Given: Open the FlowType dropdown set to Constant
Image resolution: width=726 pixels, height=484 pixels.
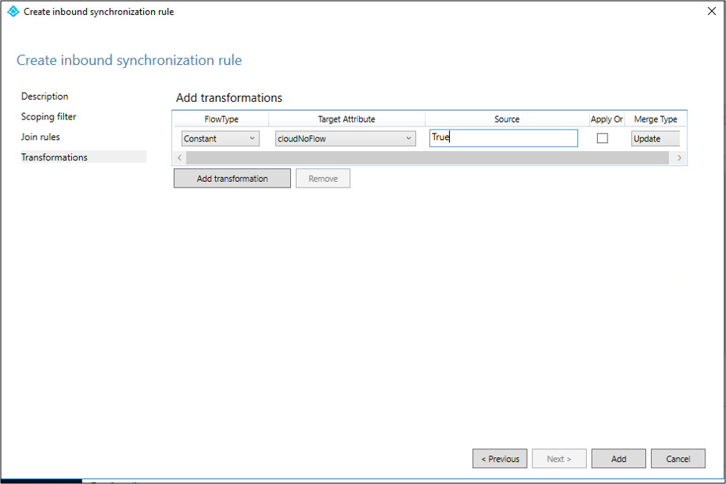Looking at the screenshot, I should [x=221, y=138].
